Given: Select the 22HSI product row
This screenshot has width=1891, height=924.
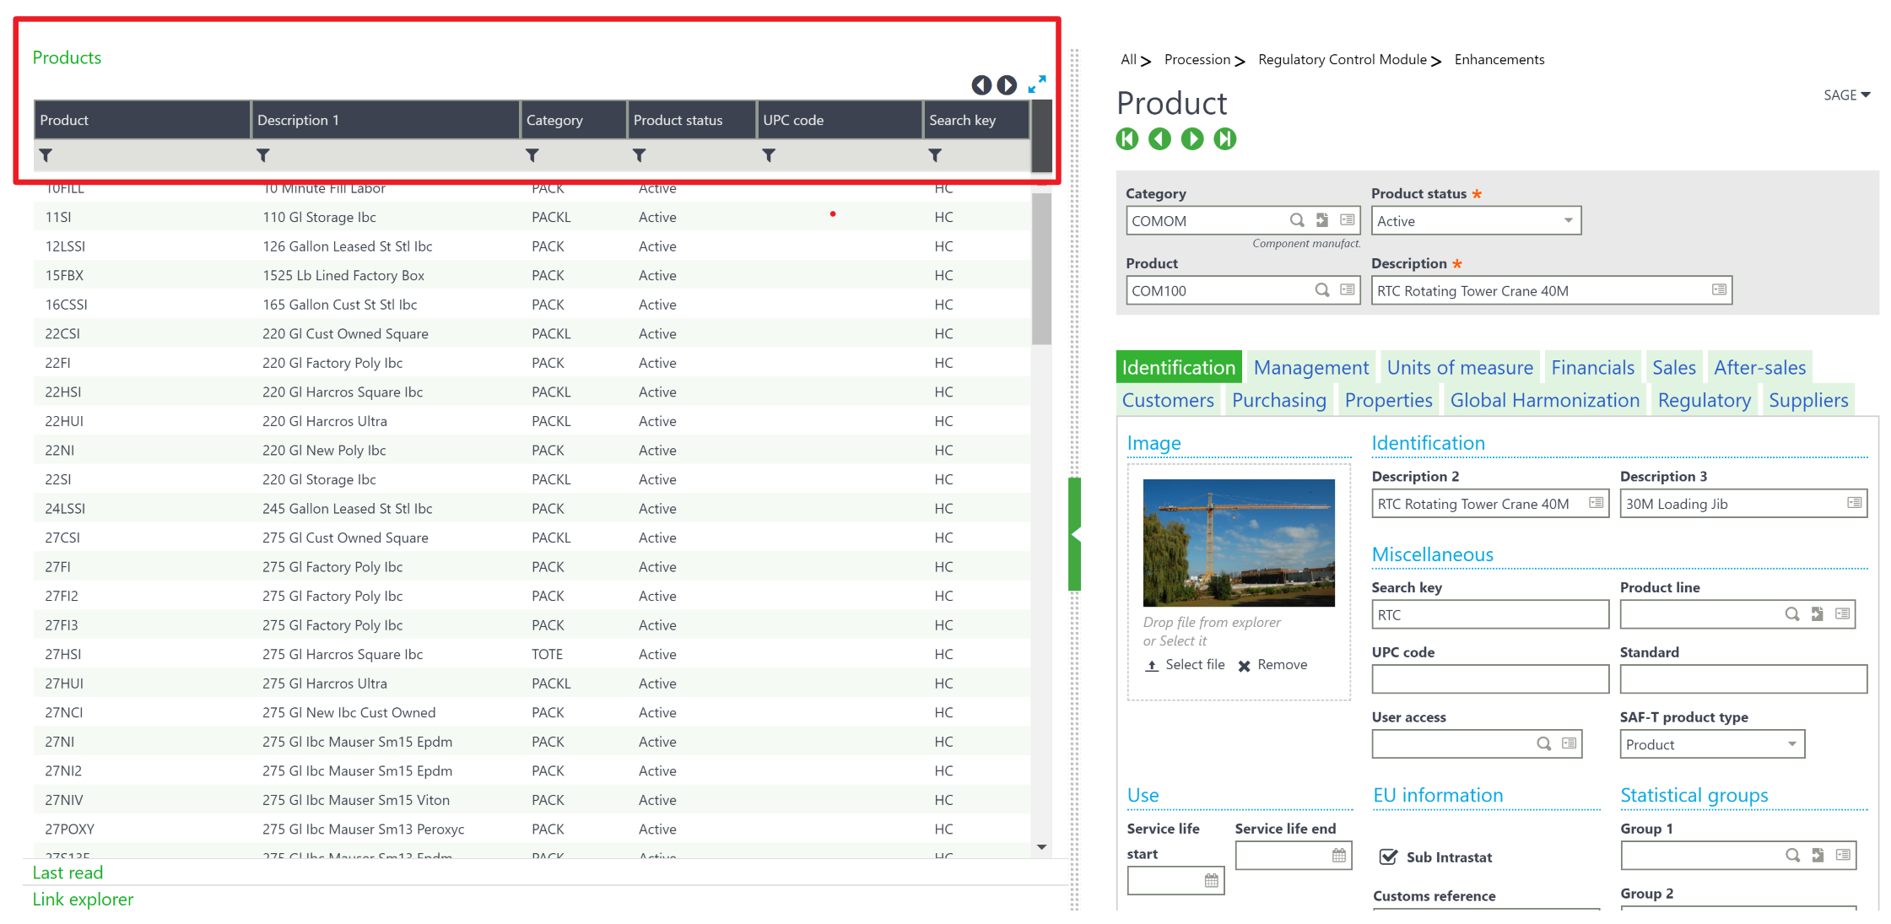Looking at the screenshot, I should (63, 392).
